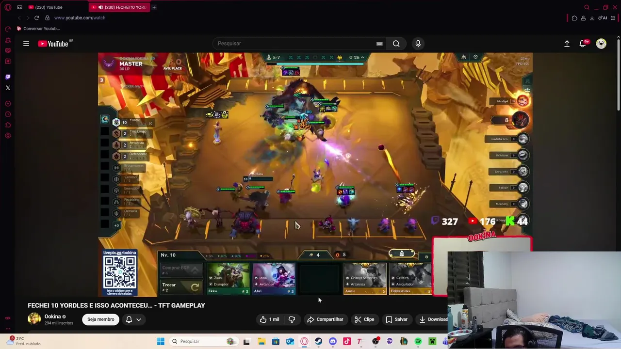The image size is (621, 349).
Task: Open Microsoft Store from the taskbar
Action: [x=276, y=341]
